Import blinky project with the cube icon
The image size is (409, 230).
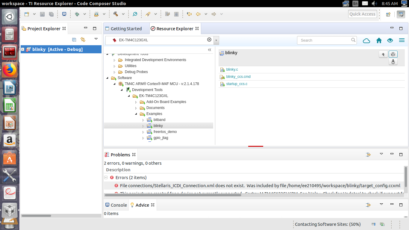tap(393, 55)
